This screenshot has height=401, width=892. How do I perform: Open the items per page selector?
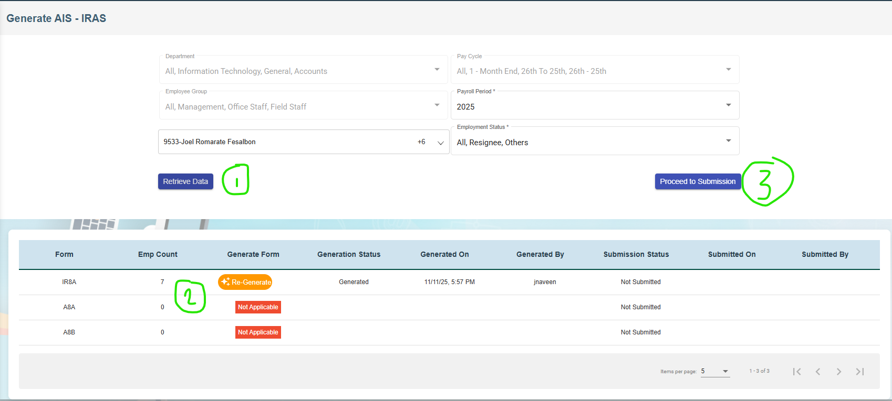pos(715,371)
